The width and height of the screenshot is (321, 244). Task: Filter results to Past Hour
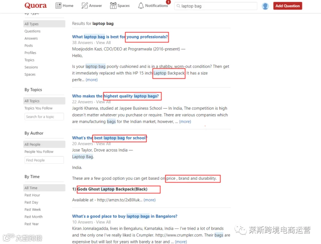coord(32,195)
